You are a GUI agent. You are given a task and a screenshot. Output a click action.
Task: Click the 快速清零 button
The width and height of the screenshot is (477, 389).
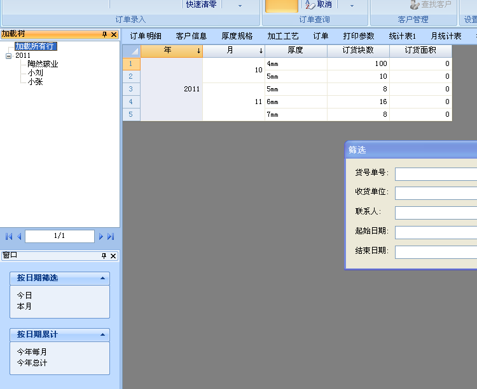[x=201, y=4]
